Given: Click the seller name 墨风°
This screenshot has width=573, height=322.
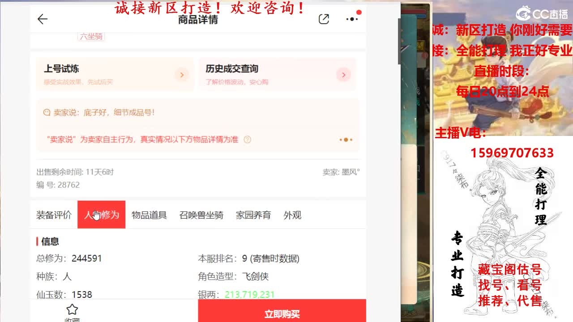Looking at the screenshot, I should tap(351, 171).
